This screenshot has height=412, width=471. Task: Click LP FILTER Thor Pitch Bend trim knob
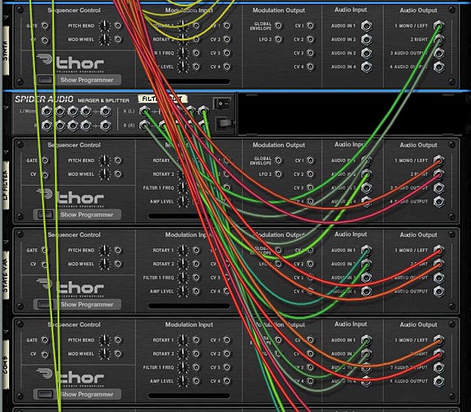104,160
